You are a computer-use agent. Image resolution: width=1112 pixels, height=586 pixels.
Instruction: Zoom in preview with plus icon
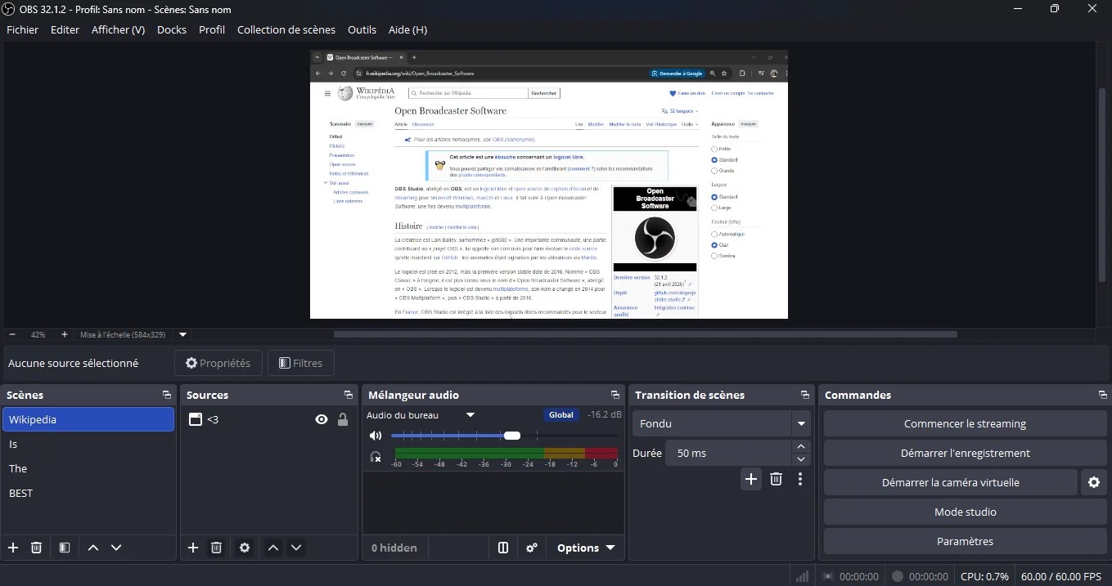coord(64,334)
